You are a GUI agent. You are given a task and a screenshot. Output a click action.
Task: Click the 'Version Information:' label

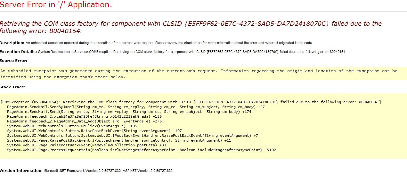point(21,171)
